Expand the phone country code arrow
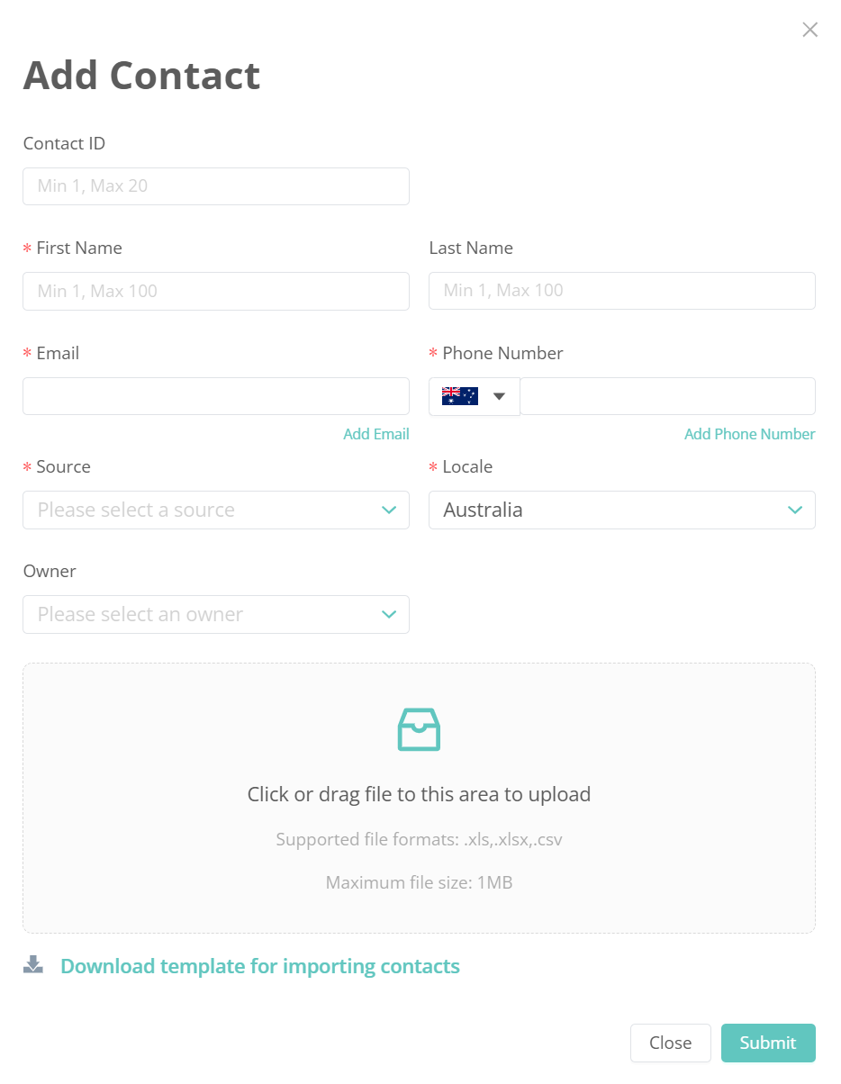Screen dimensions: 841x1084 pos(500,396)
